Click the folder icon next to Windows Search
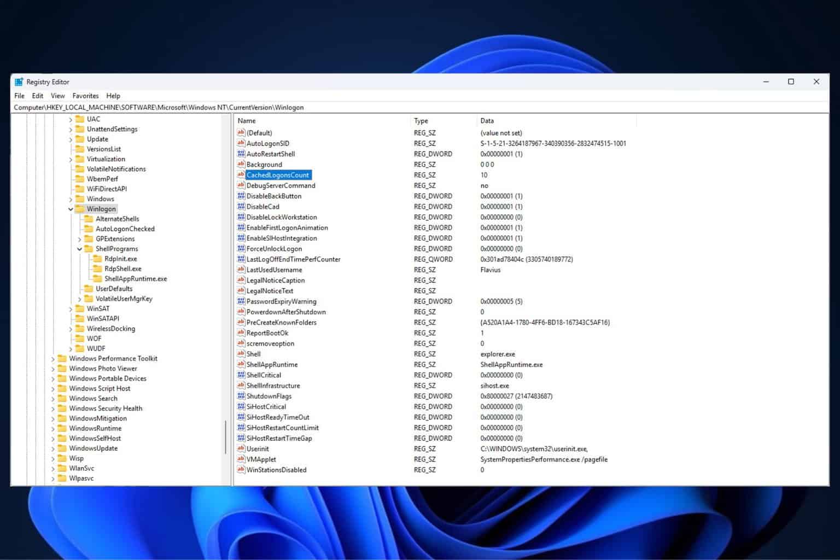This screenshot has height=560, width=840. [62, 399]
